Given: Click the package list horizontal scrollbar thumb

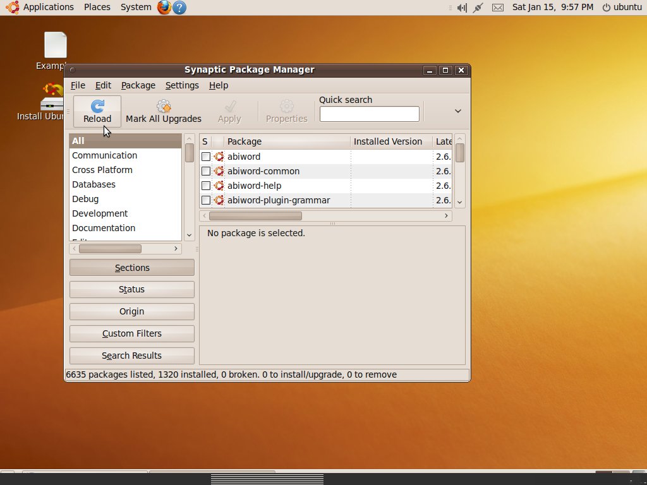Looking at the screenshot, I should coord(255,216).
